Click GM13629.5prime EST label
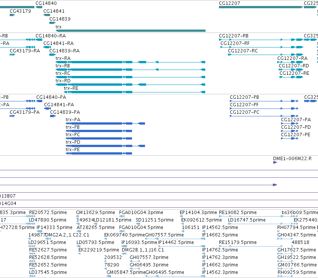This screenshot has height=278, width=318. pyautogui.click(x=95, y=213)
